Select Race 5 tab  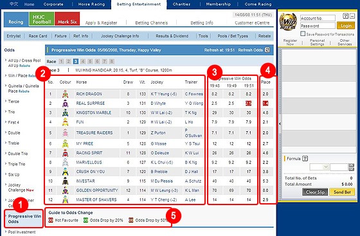click(90, 61)
